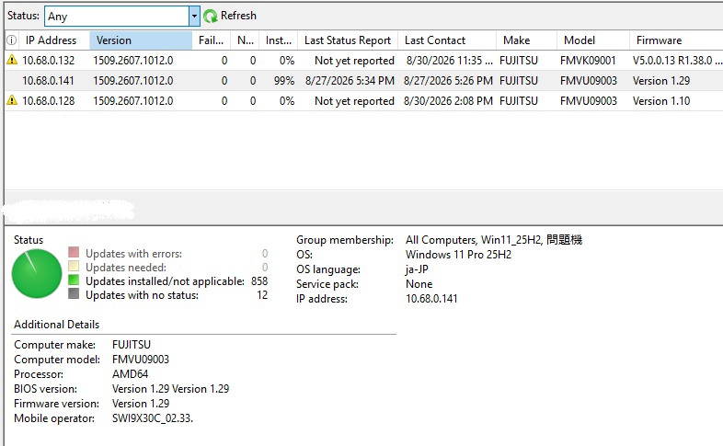Click the warning icon beside 10.68.0.132
Image resolution: width=723 pixels, height=446 pixels.
pyautogui.click(x=12, y=60)
